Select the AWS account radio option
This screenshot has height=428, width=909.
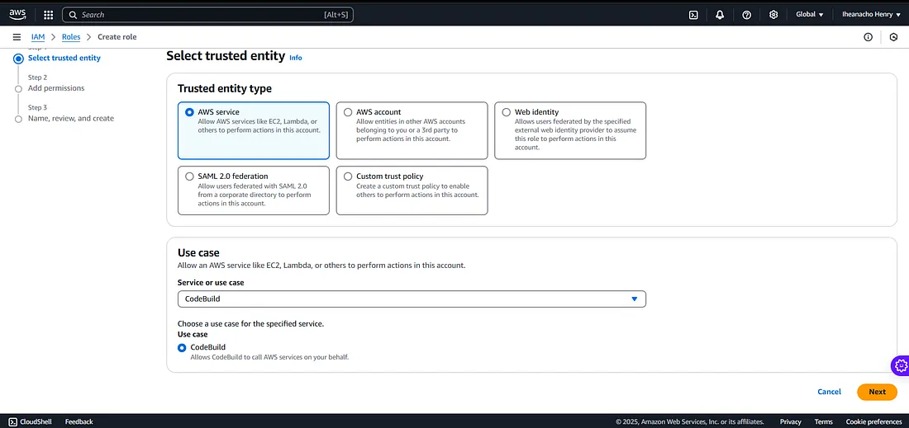click(x=348, y=112)
